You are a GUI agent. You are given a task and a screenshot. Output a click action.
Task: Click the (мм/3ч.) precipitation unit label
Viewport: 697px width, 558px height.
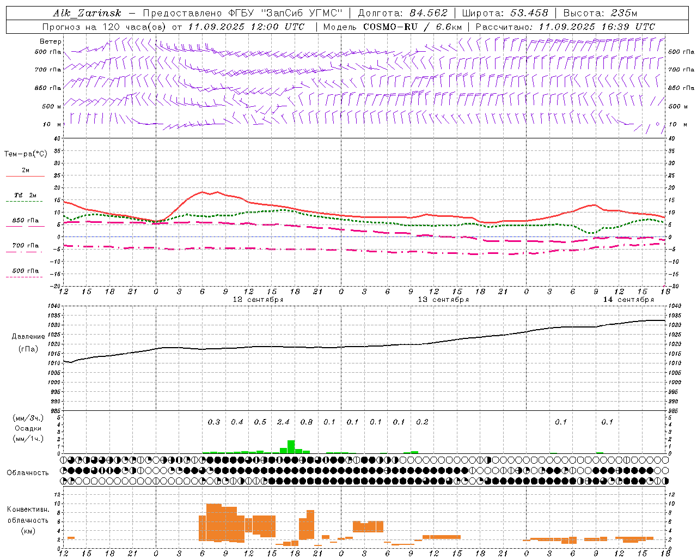point(28,418)
